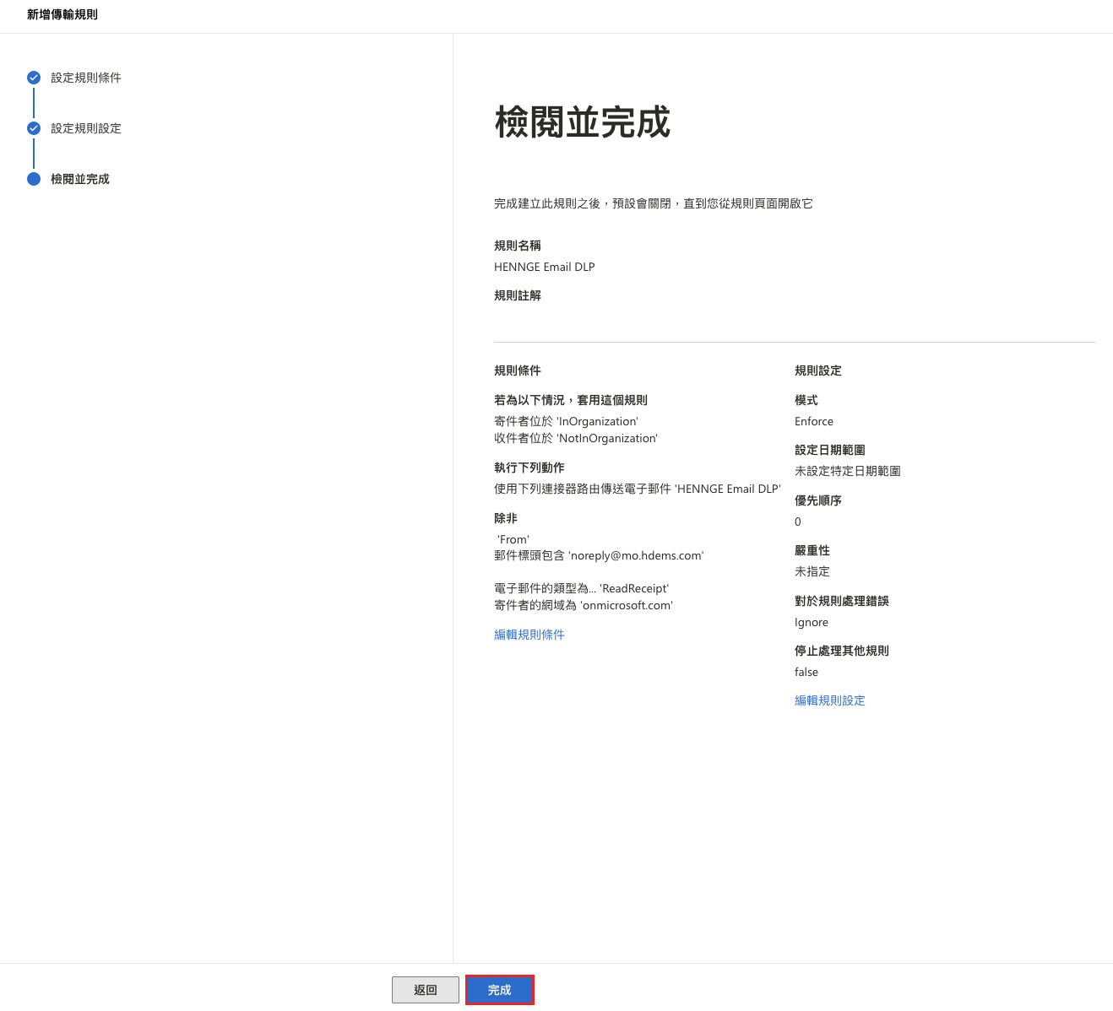Click the sender domain 'onmicrosoft.com' line
Screen dimensions: 1113x1011
[x=584, y=605]
